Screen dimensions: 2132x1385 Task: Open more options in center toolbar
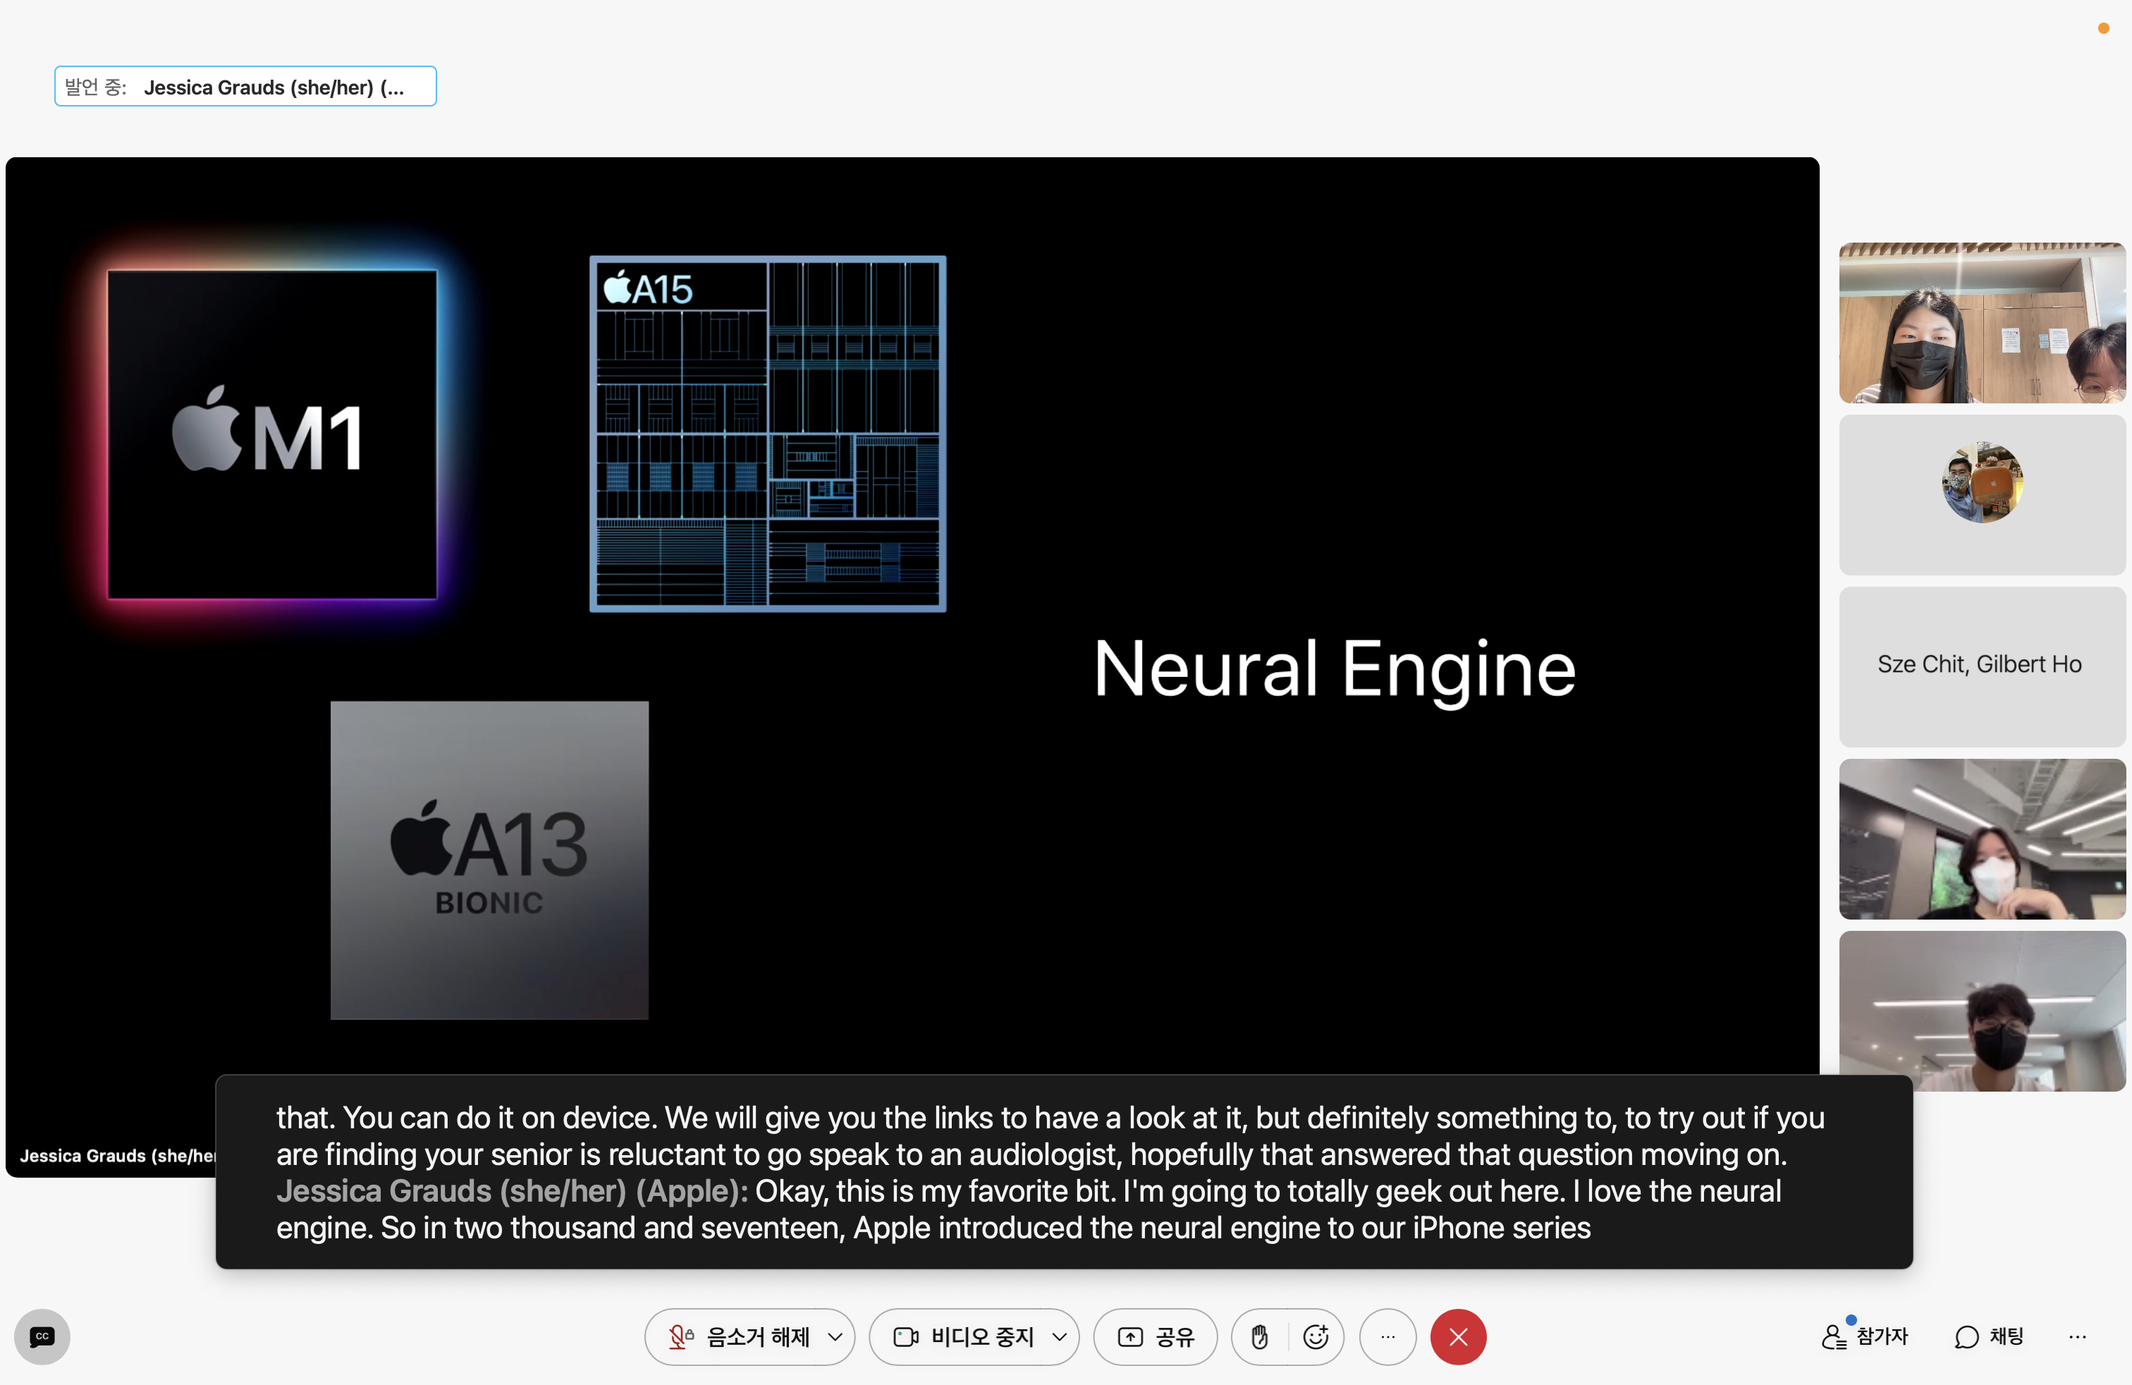(1387, 1336)
